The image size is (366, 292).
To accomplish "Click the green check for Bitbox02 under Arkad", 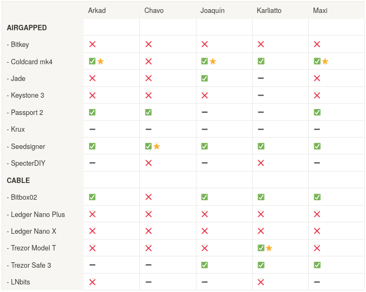I will click(92, 197).
